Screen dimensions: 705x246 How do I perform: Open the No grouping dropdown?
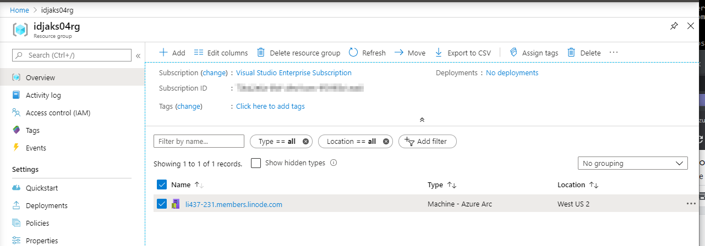point(633,163)
